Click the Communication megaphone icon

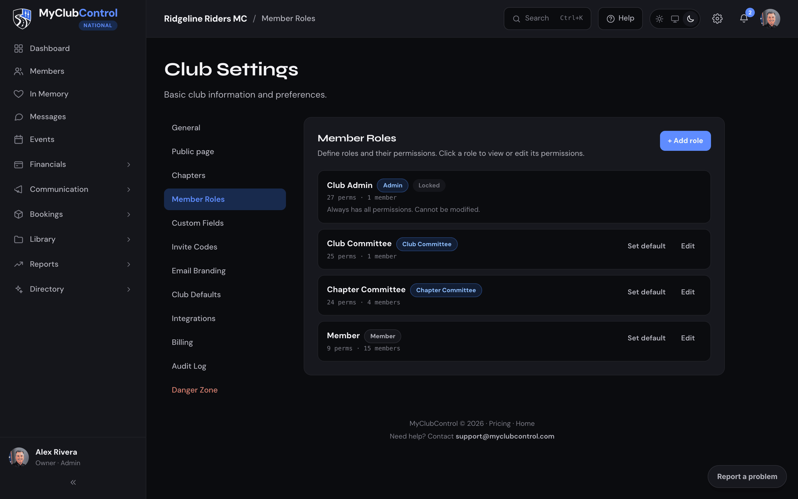[19, 189]
